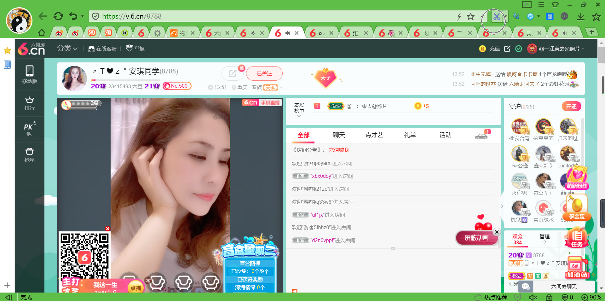This screenshot has width=605, height=302.
Task: Expand the 家族 天琪 dropdown arrow
Action: coord(281,87)
